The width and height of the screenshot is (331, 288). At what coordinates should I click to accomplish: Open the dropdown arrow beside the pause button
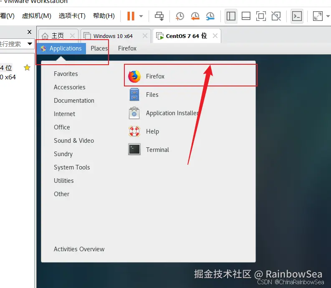(141, 16)
